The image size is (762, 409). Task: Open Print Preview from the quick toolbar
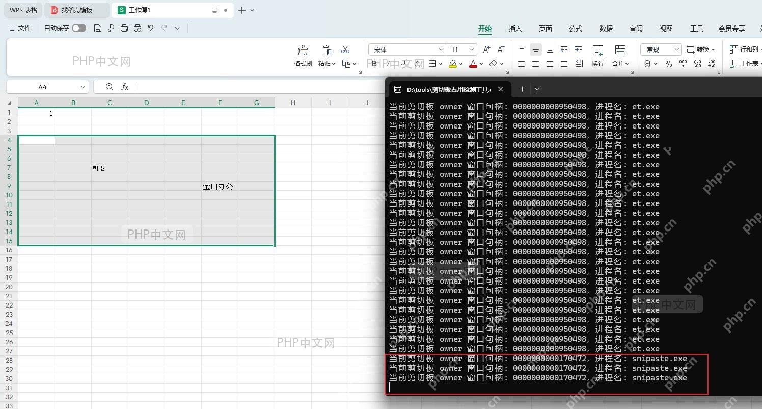pos(138,28)
